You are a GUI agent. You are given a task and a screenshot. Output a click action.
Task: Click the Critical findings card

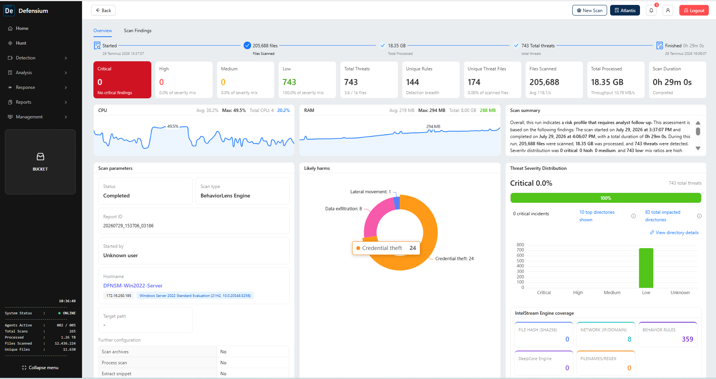tap(122, 80)
